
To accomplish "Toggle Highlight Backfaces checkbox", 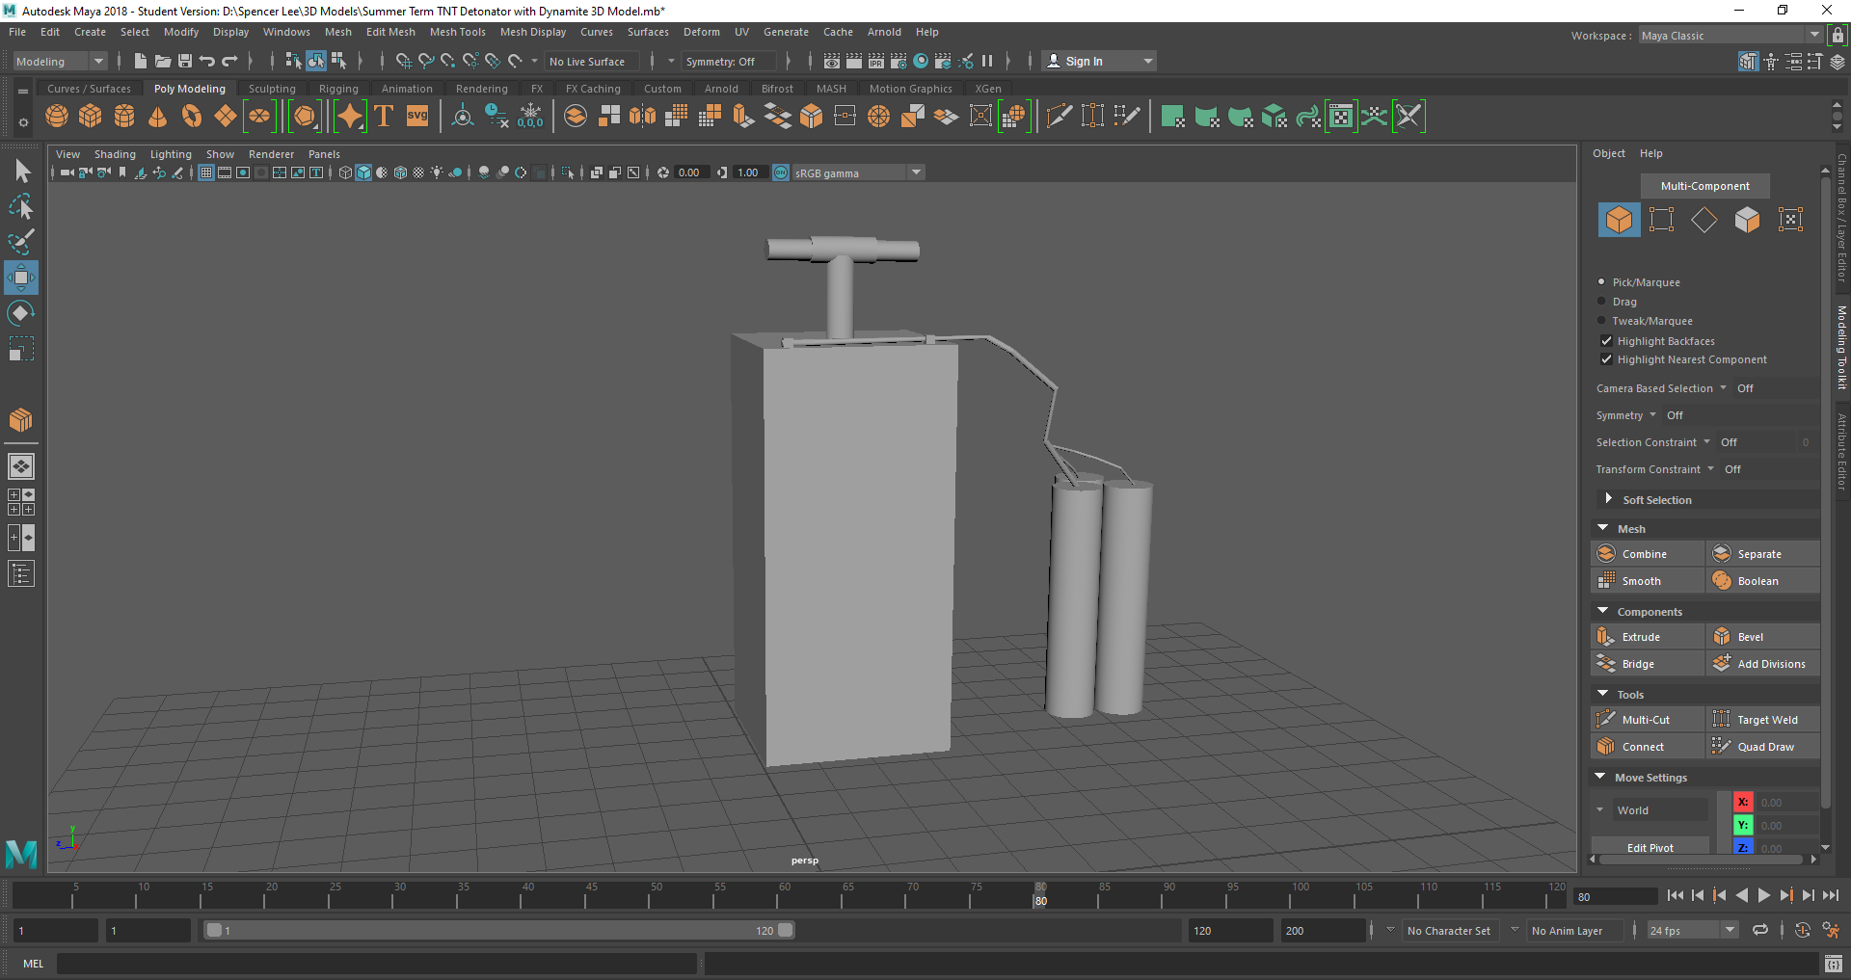I will (x=1606, y=341).
